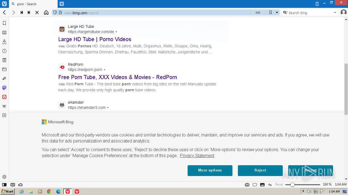Open Notes panel
This screenshot has height=195, width=348.
tap(4, 60)
